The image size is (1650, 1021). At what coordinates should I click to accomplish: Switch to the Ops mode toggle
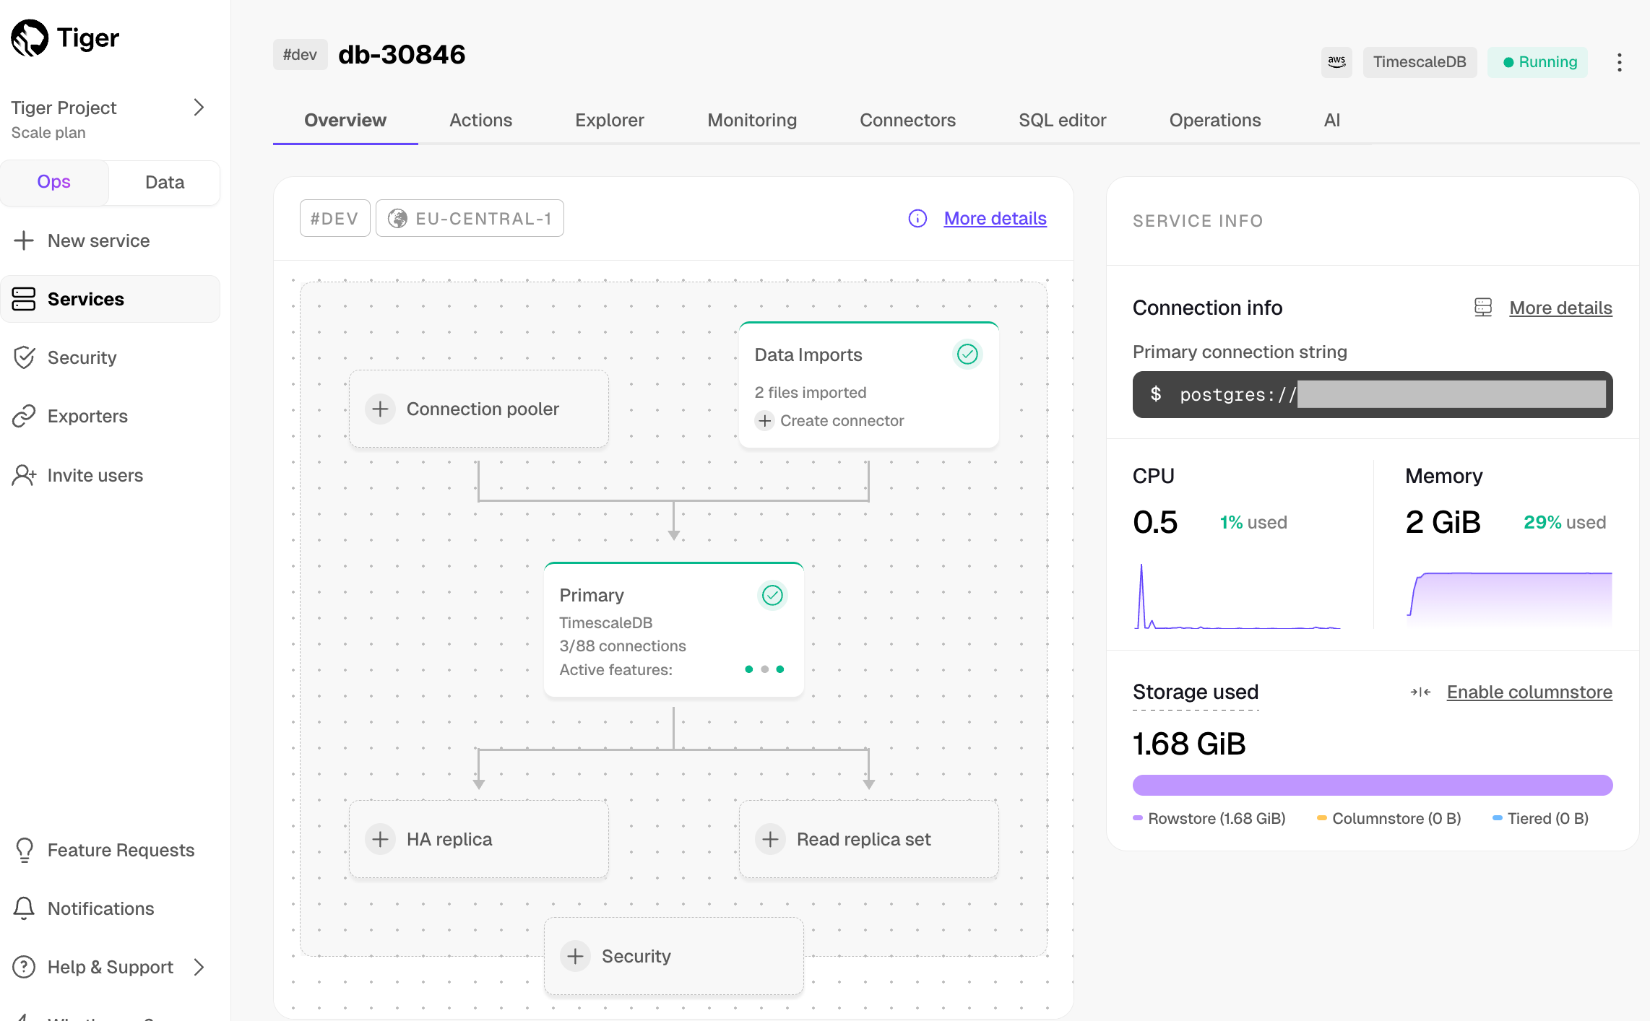tap(54, 182)
